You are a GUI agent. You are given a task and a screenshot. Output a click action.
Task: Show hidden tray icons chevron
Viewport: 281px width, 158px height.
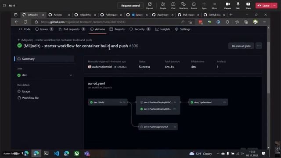tap(218, 154)
